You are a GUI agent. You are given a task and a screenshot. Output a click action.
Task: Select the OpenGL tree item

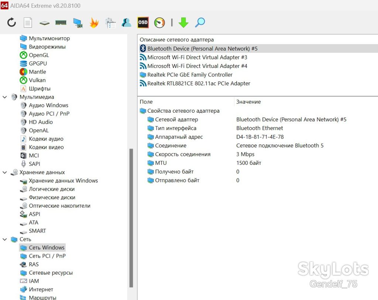[34, 55]
